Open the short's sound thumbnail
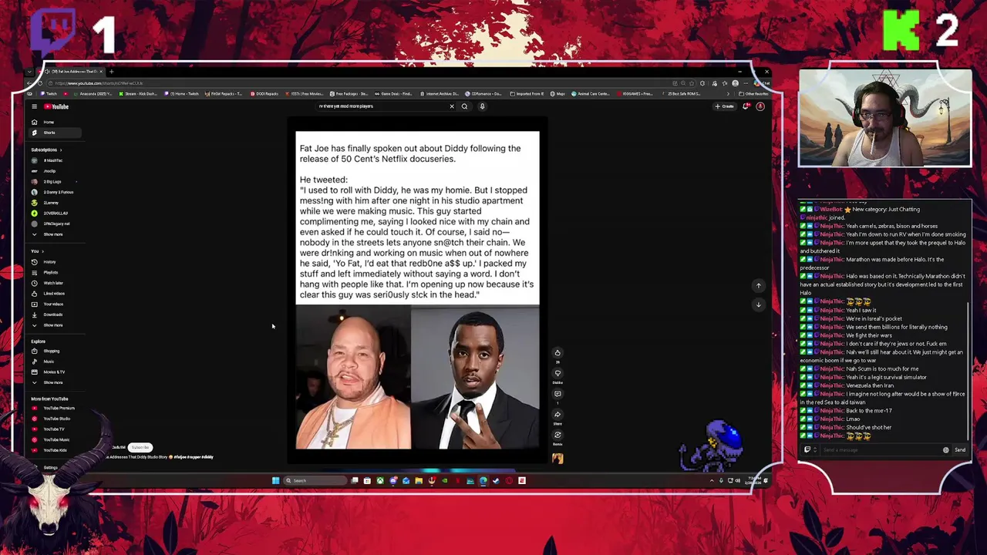This screenshot has height=555, width=987. pos(558,459)
